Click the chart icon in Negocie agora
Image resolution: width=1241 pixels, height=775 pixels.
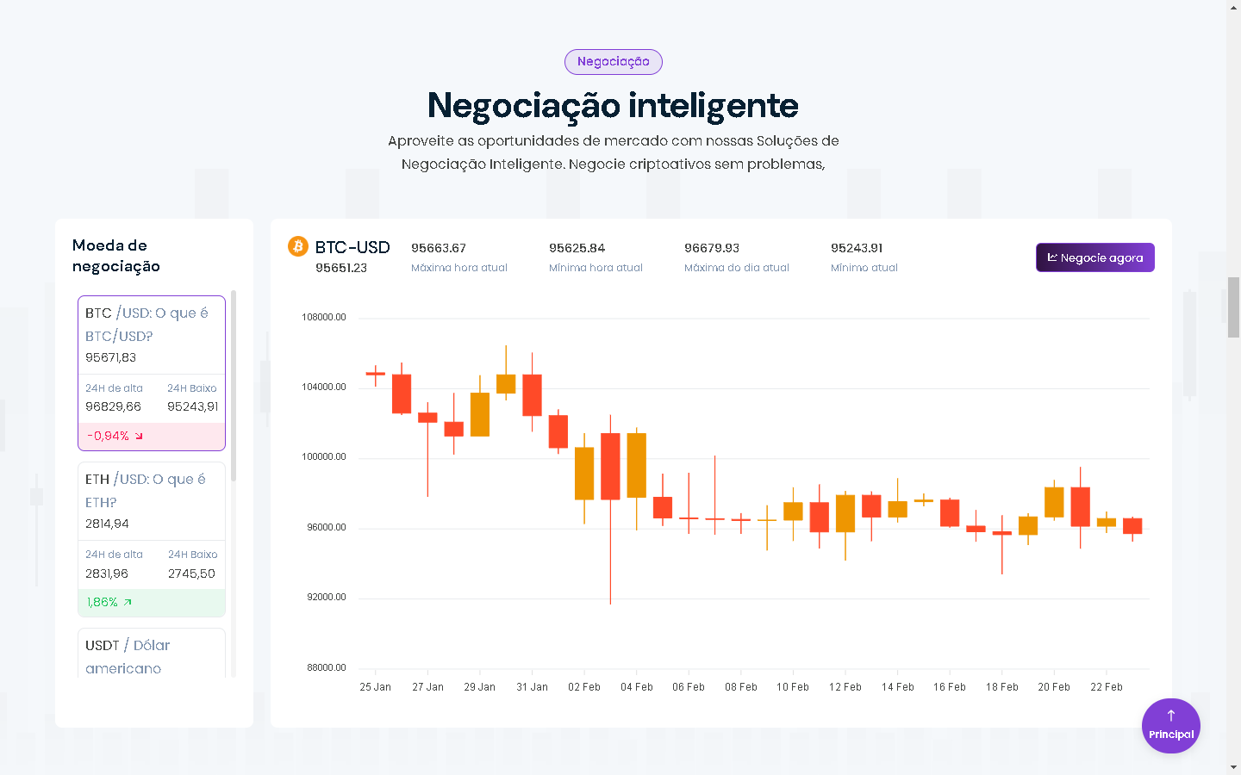[1052, 257]
